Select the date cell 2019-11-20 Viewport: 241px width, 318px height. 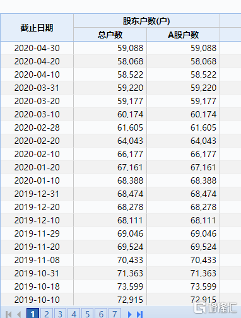[x=37, y=247]
